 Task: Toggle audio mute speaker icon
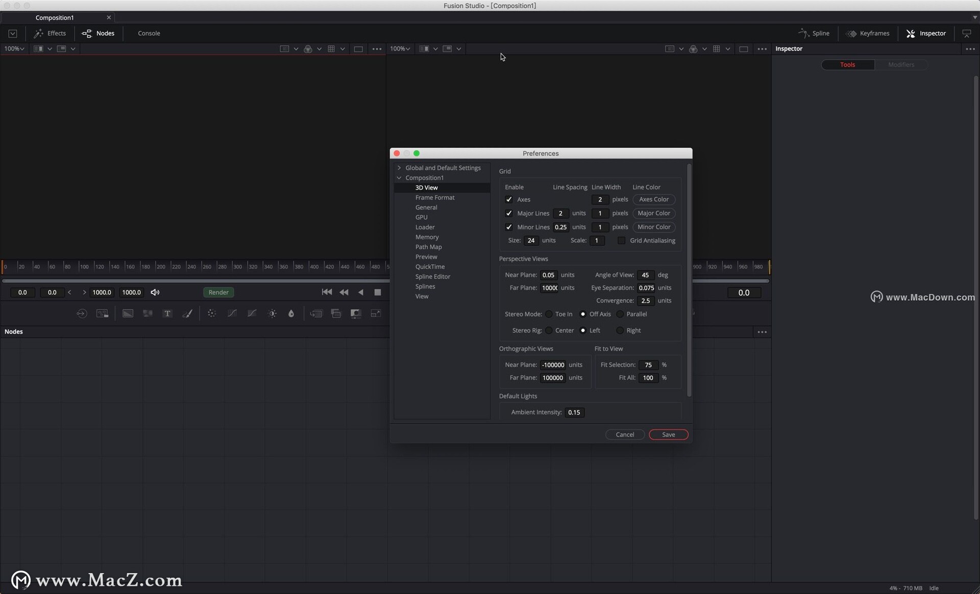coord(155,292)
